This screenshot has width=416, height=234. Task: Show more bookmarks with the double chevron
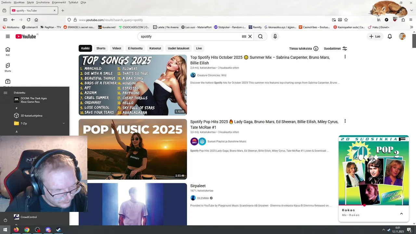[x=412, y=27]
